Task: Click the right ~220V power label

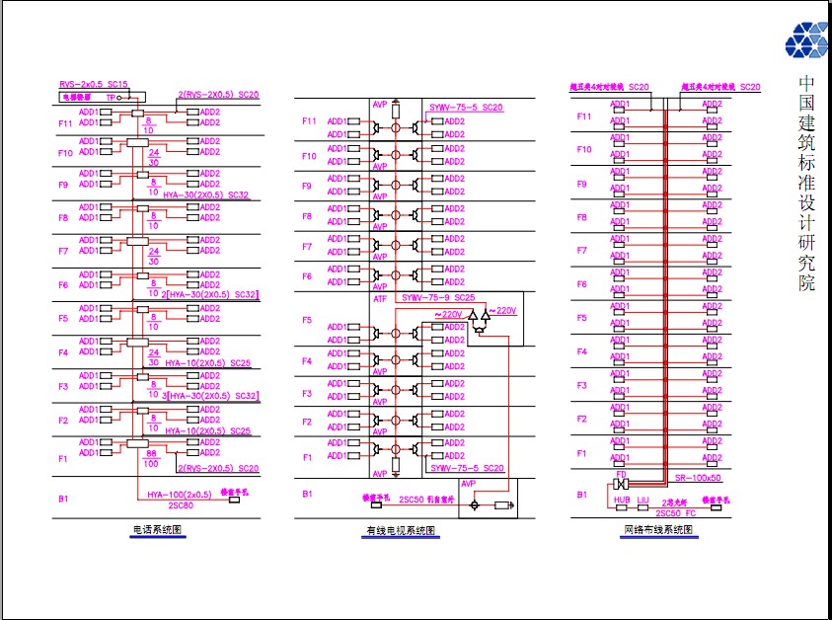Action: coord(502,311)
